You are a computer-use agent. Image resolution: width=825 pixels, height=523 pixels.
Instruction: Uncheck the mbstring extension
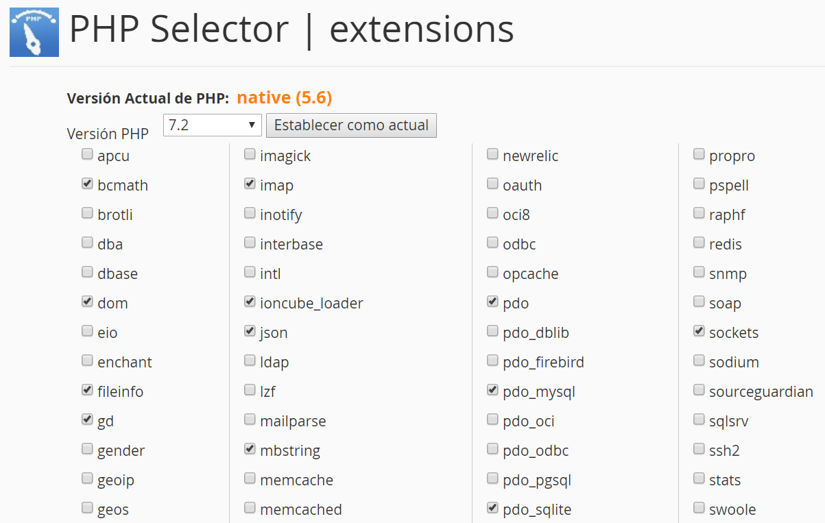point(250,449)
